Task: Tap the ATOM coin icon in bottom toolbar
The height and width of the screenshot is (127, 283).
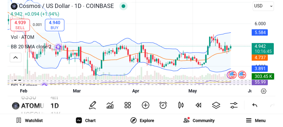Action: 16,106
